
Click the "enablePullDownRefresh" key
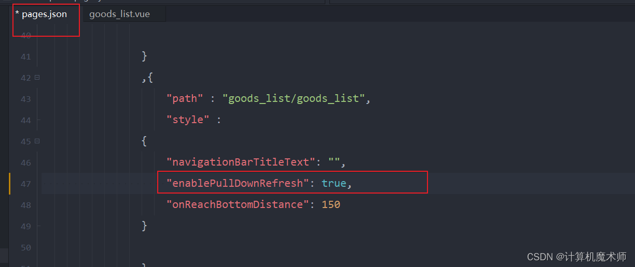(x=238, y=183)
